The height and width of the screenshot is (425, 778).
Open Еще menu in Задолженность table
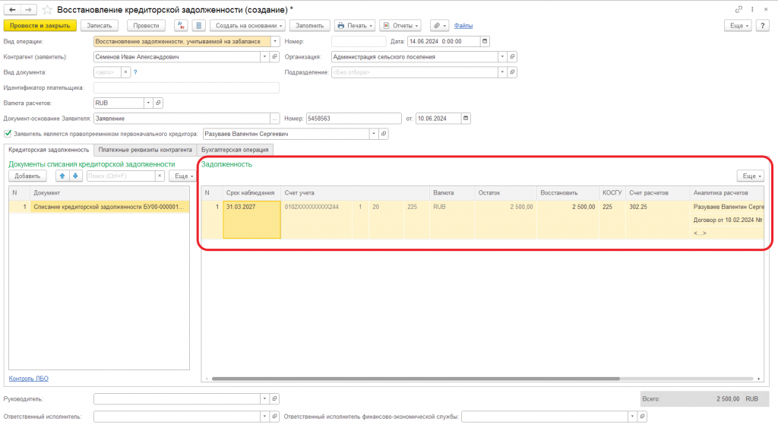pos(751,176)
